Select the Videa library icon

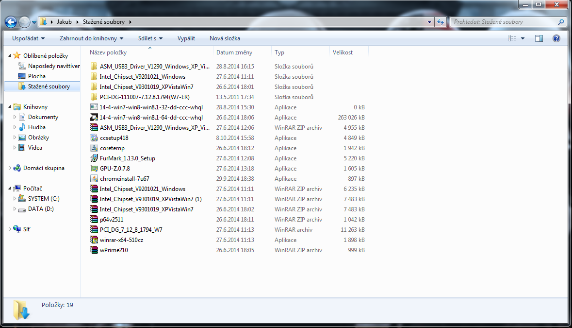(x=22, y=148)
